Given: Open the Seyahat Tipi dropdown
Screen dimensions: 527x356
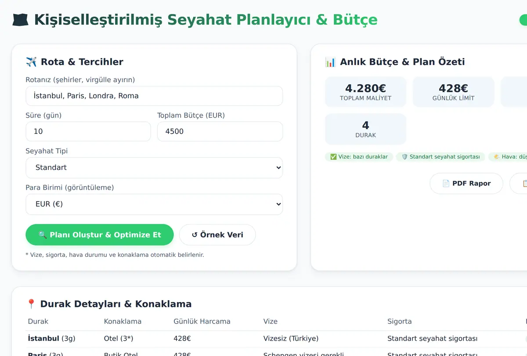Looking at the screenshot, I should coord(154,168).
